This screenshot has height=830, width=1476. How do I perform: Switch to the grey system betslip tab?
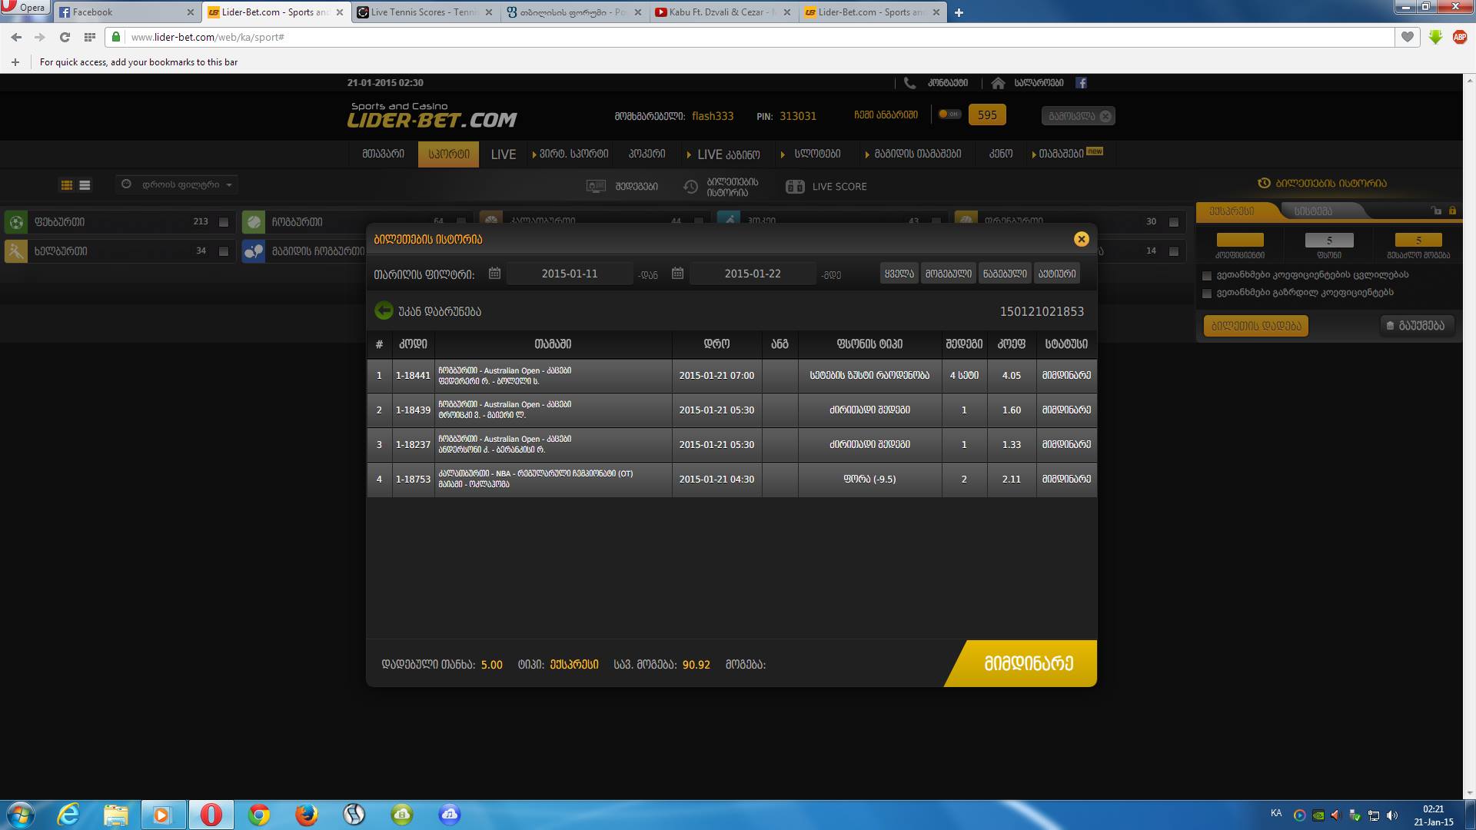(x=1313, y=211)
